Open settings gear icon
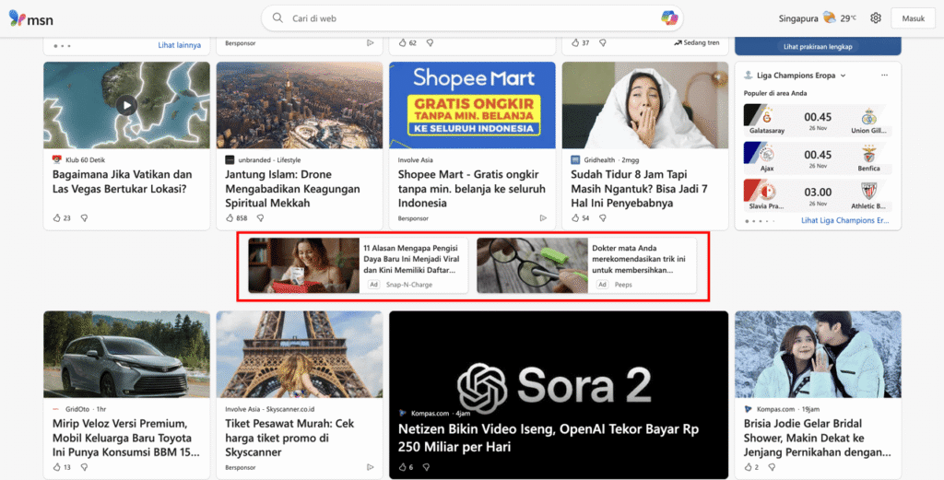944x480 pixels. 876,18
